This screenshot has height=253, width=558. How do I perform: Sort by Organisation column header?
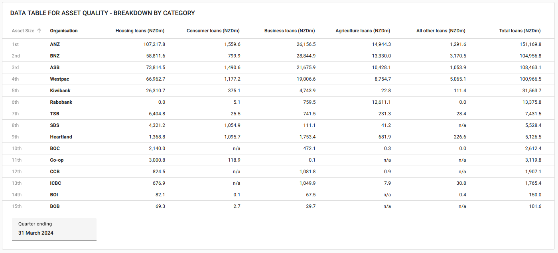(x=64, y=31)
